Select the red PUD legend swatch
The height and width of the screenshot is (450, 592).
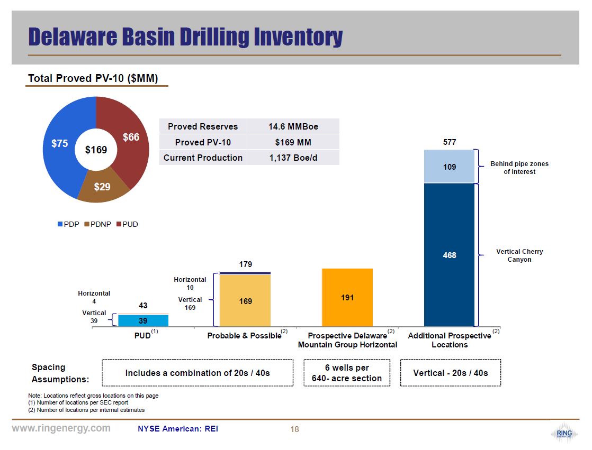click(x=119, y=224)
